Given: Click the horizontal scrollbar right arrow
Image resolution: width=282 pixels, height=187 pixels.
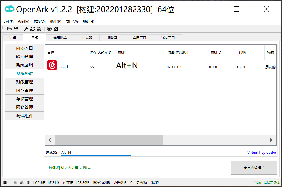Looking at the screenshot, I should (x=271, y=140).
